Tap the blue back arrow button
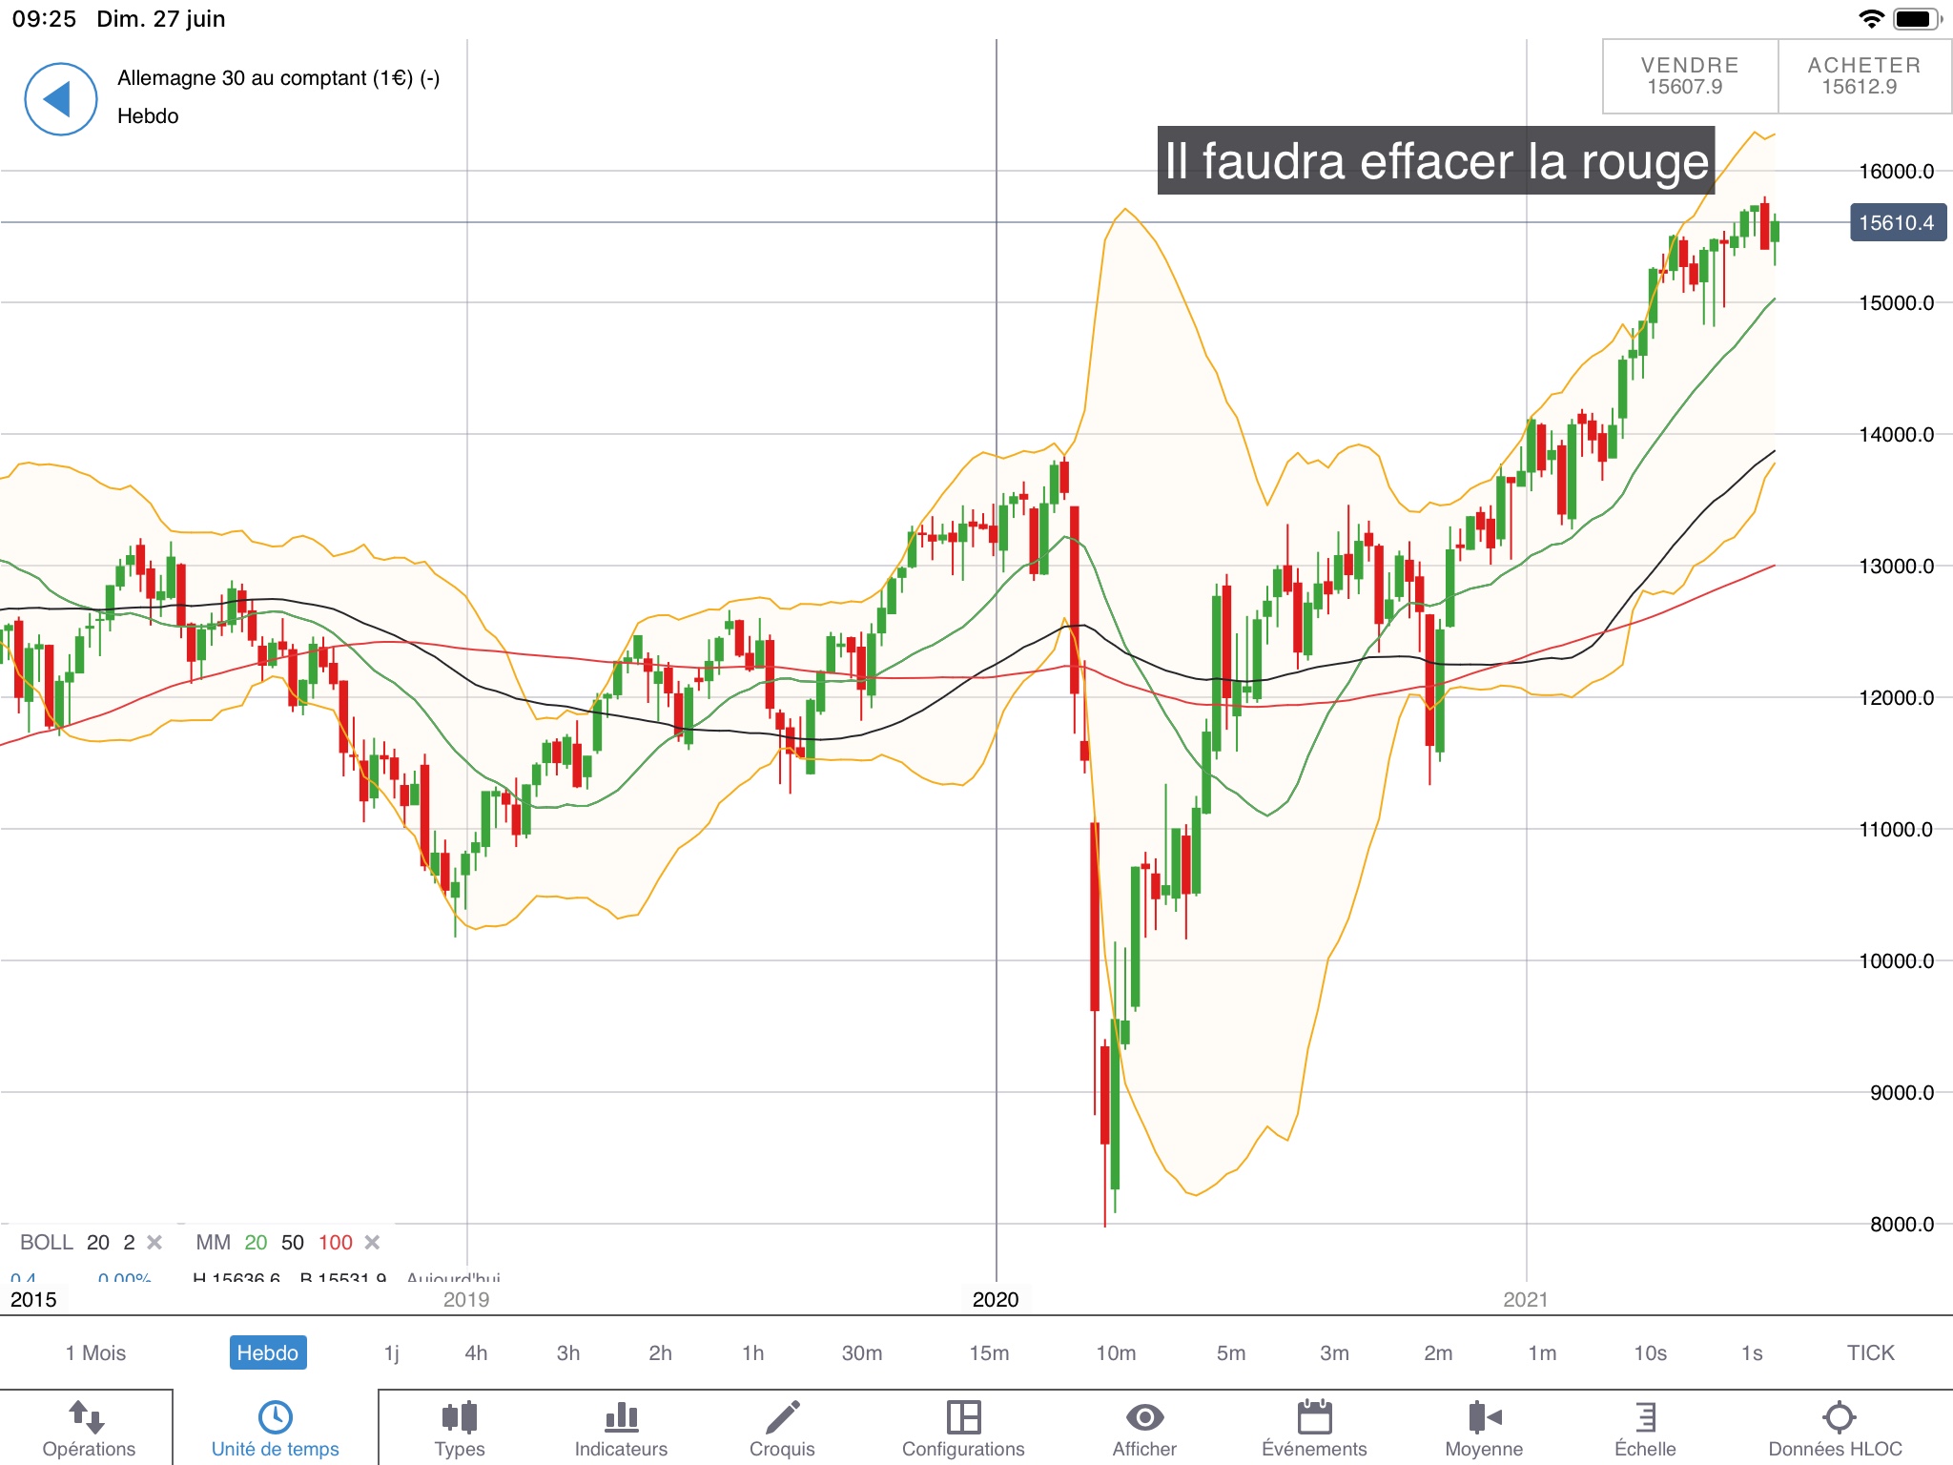 [x=60, y=98]
